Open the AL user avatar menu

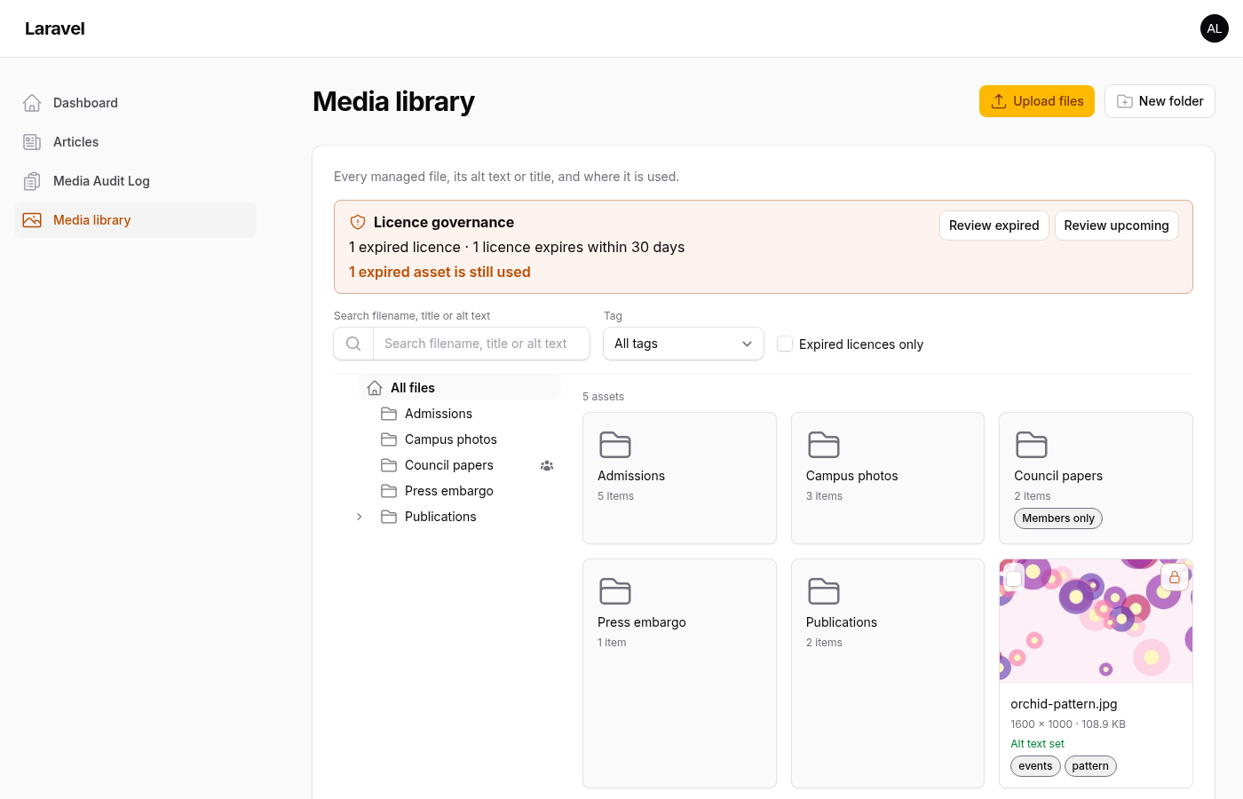click(1215, 28)
